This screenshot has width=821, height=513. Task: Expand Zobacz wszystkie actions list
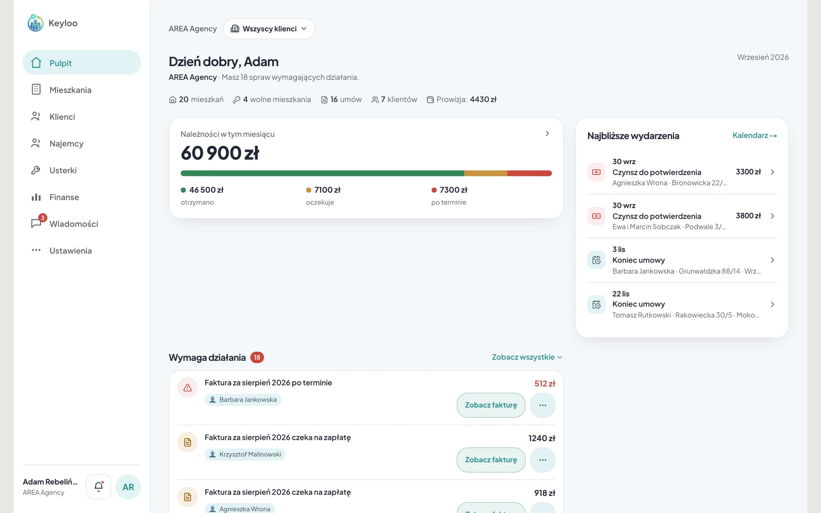coord(527,357)
